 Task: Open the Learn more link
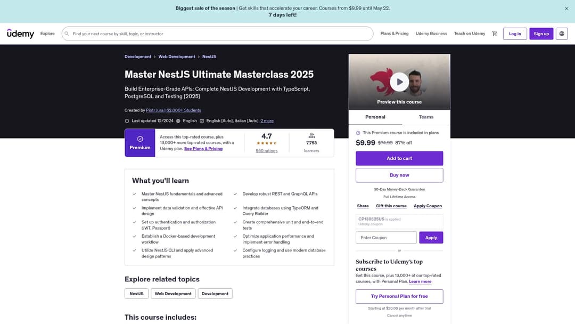point(420,282)
